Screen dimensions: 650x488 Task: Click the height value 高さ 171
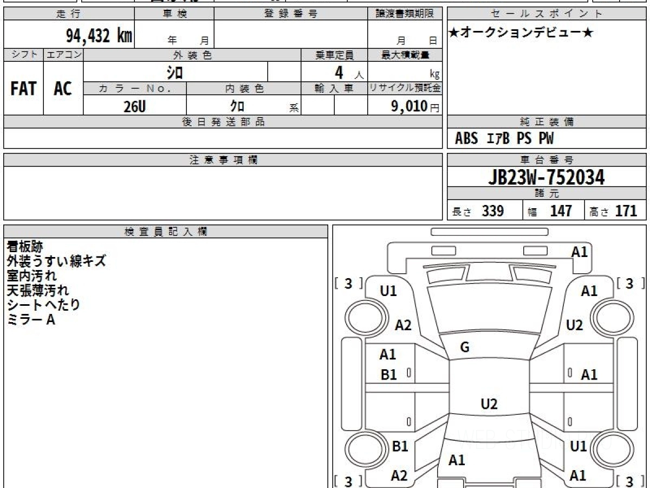pos(614,211)
